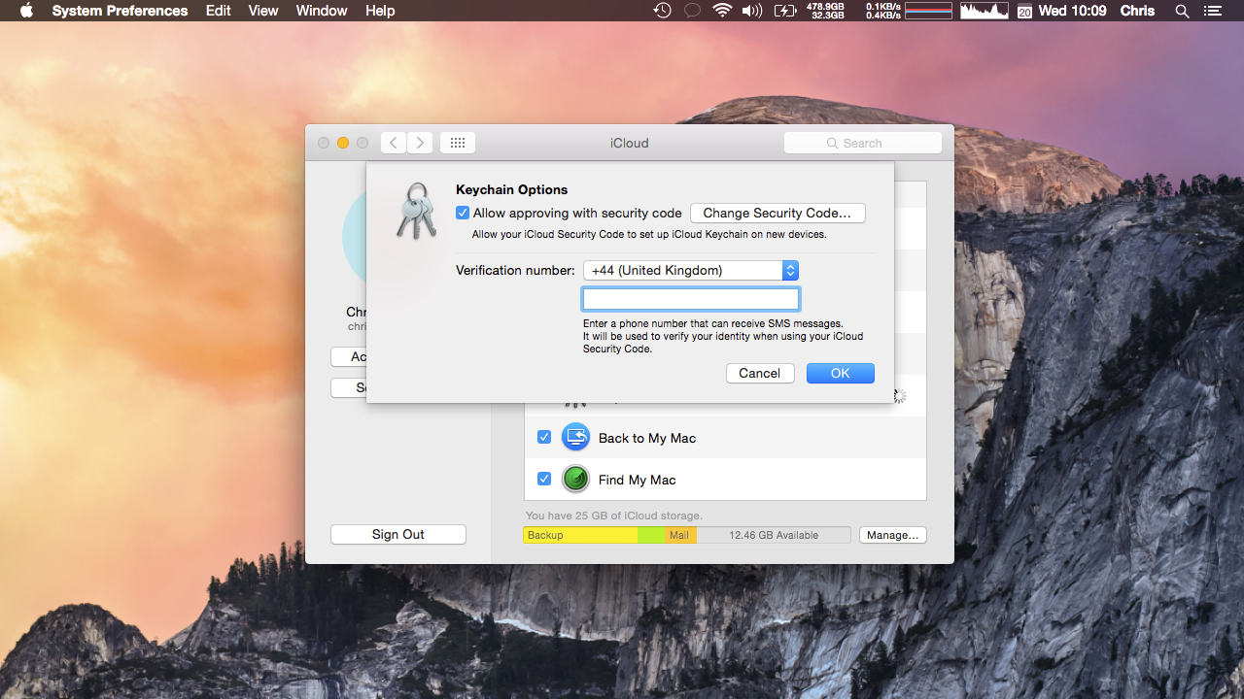
Task: Open the System Preferences menu
Action: pos(120,11)
